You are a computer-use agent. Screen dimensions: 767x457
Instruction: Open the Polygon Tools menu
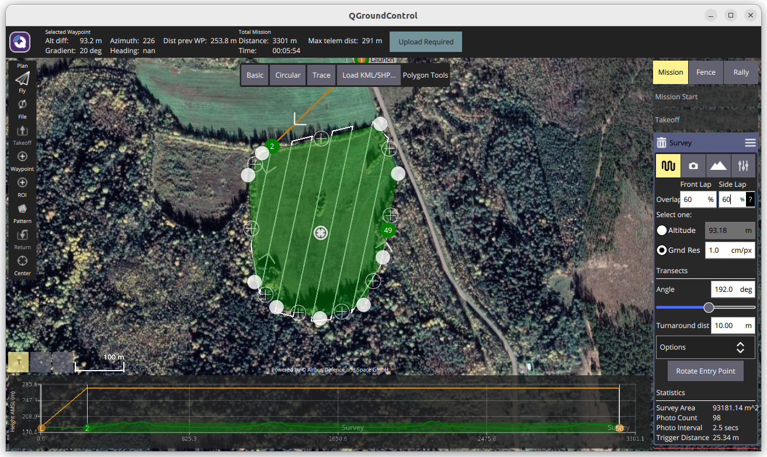(425, 75)
